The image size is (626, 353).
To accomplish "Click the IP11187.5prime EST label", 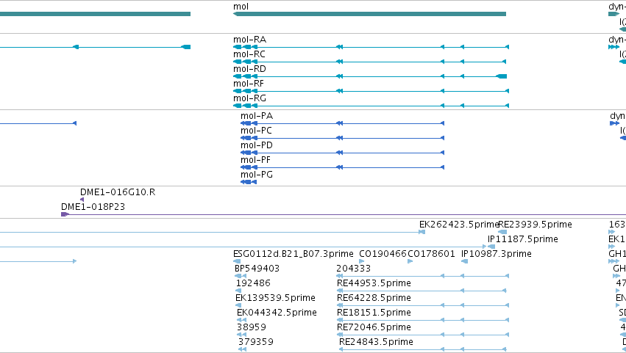I will [x=523, y=239].
